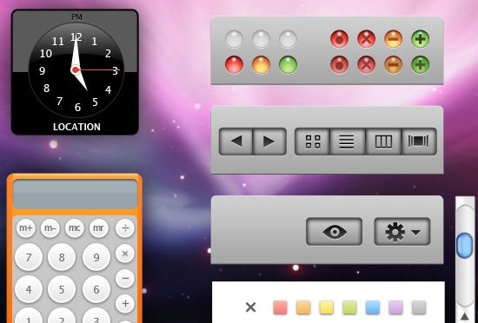The width and height of the screenshot is (478, 323).
Task: Open the gear action dropdown menu
Action: pyautogui.click(x=402, y=231)
